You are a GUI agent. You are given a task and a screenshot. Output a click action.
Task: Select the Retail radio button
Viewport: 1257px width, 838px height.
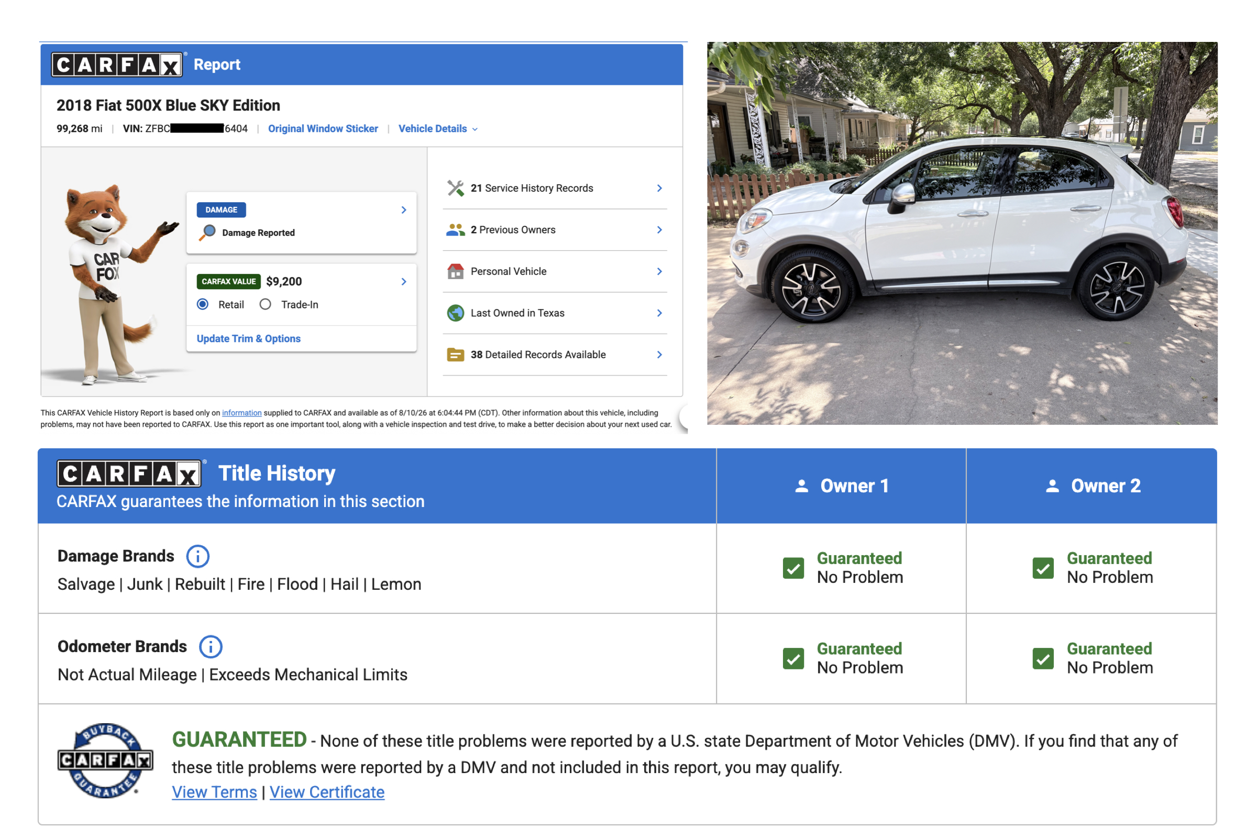click(203, 304)
